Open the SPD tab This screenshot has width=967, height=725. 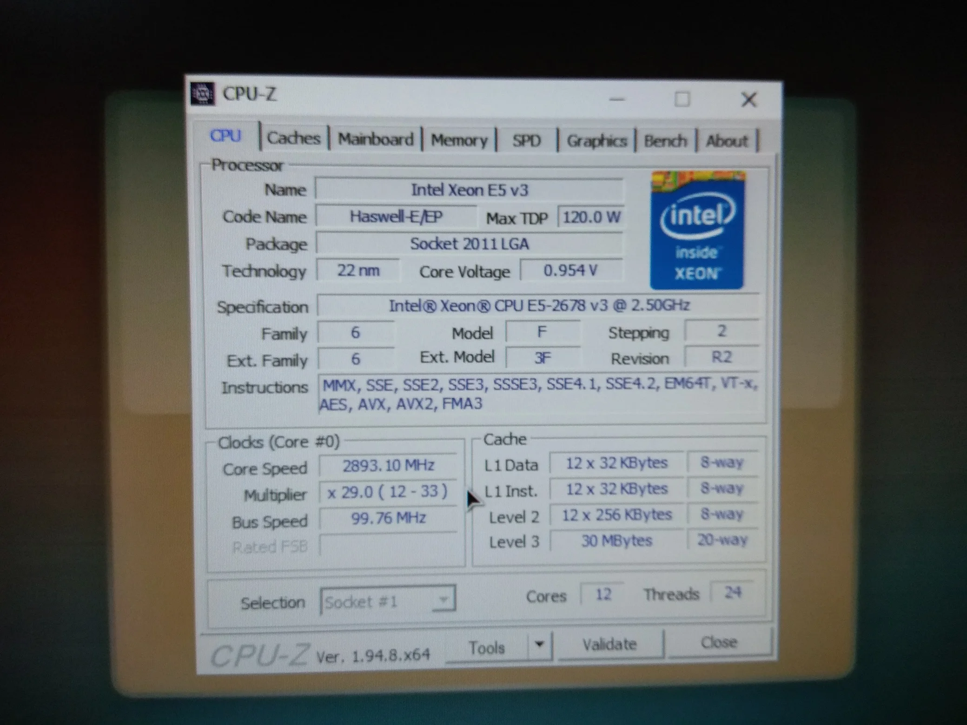pos(526,141)
